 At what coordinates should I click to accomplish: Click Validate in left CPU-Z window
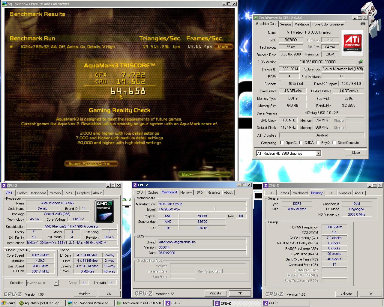(x=85, y=294)
